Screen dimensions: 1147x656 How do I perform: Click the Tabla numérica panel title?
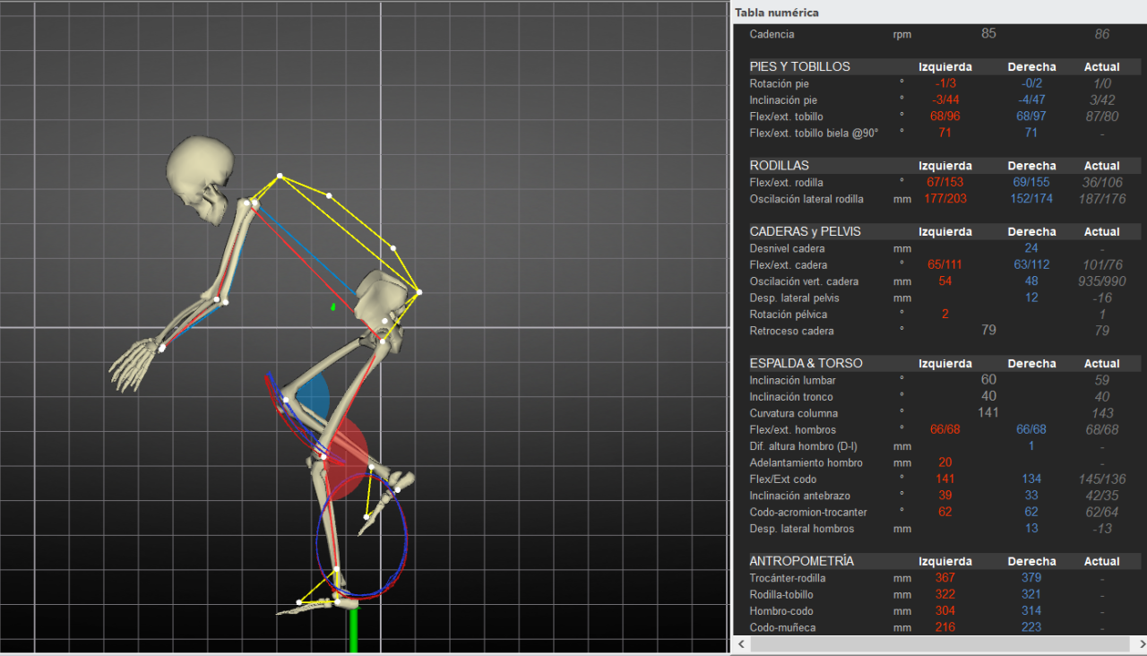[776, 13]
